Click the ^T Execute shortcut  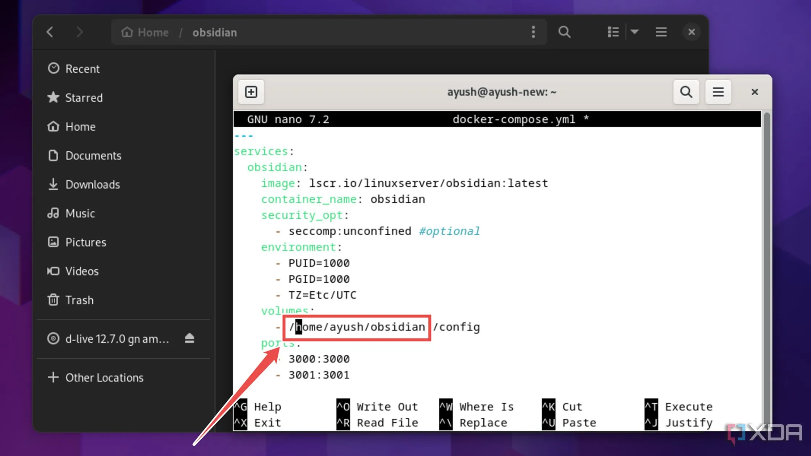678,407
